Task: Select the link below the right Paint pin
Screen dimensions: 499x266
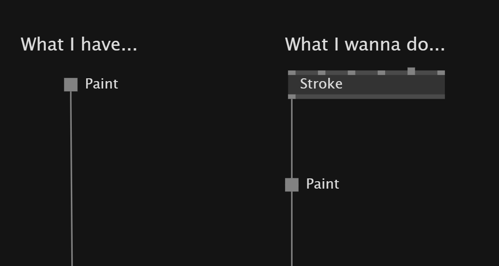Action: (x=292, y=229)
